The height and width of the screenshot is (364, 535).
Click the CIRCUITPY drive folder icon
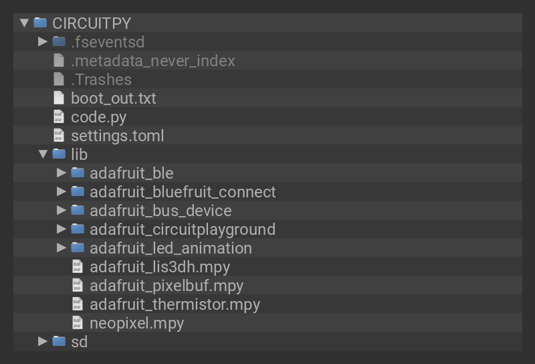pyautogui.click(x=40, y=23)
